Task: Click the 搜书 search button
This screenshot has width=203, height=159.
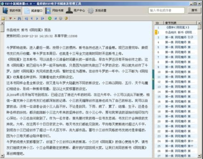Action: pos(194,10)
